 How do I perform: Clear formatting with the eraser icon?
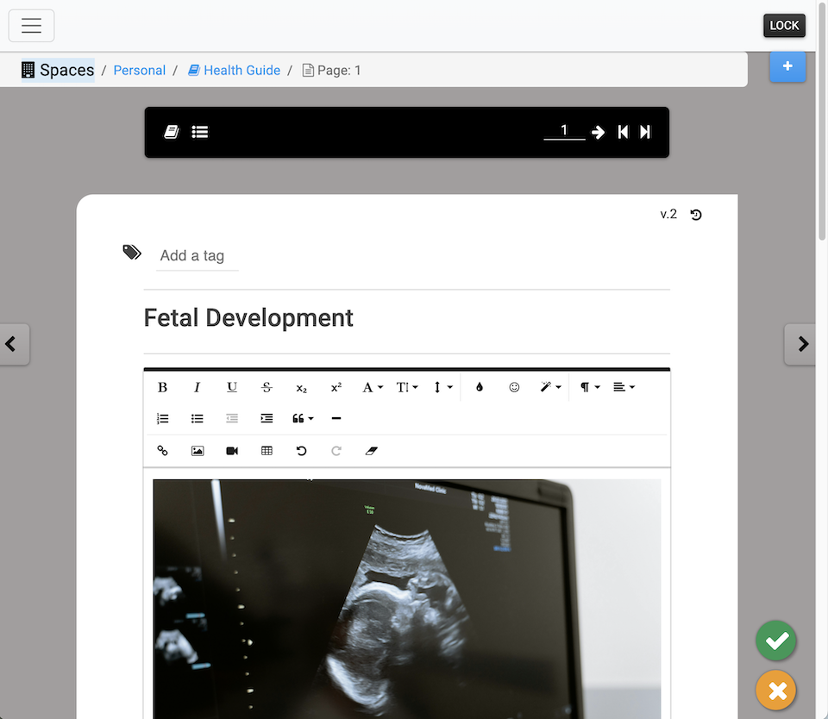[x=372, y=451]
